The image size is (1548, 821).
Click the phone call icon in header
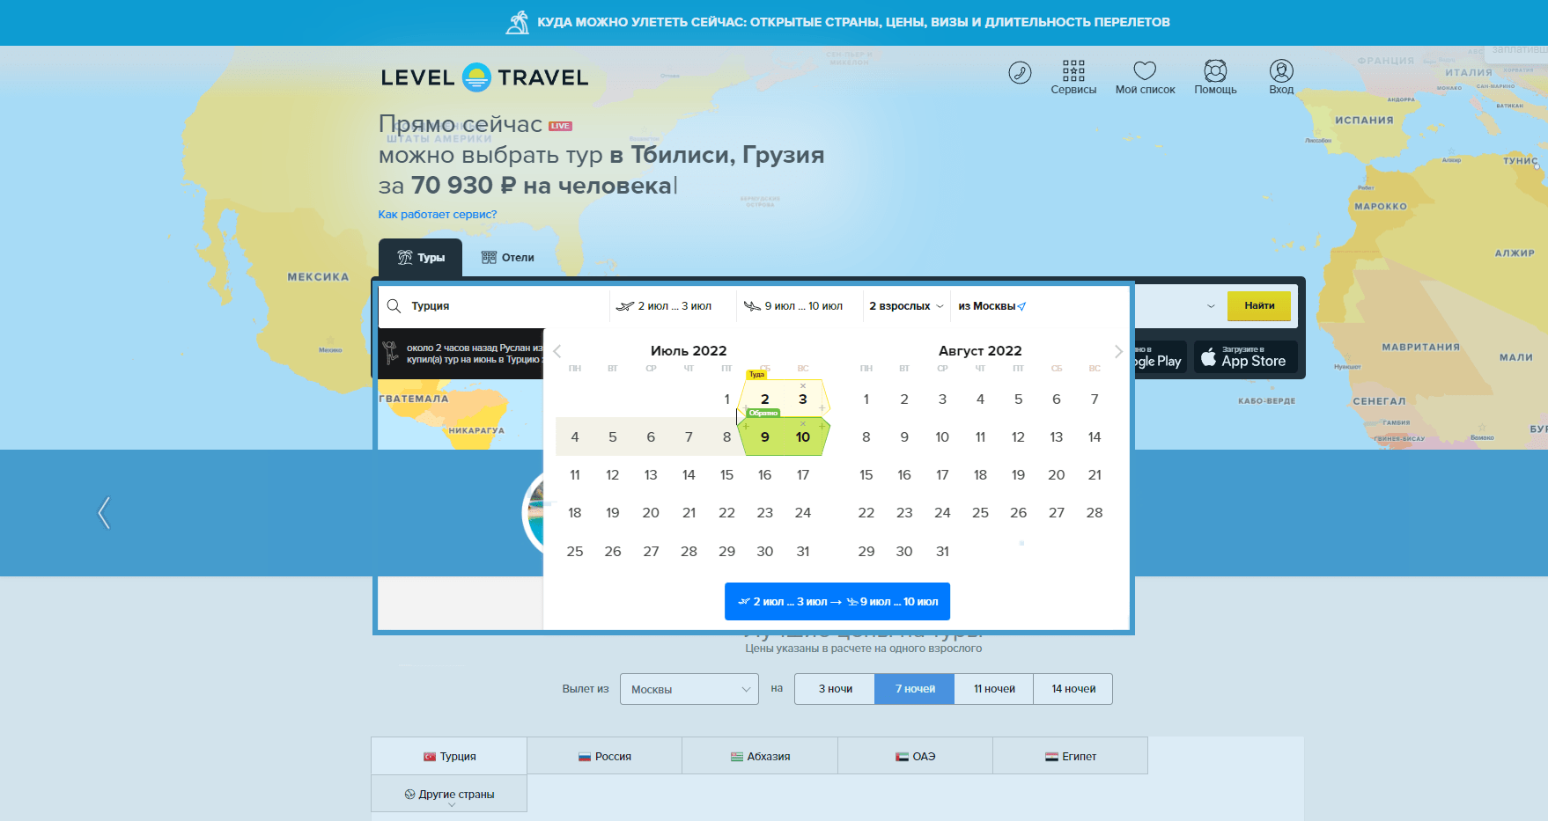1020,72
